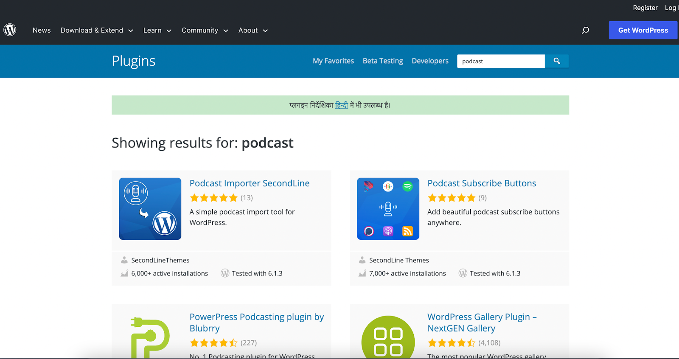Click installations chart icon beside 7,000+
The width and height of the screenshot is (679, 359).
[x=362, y=273]
